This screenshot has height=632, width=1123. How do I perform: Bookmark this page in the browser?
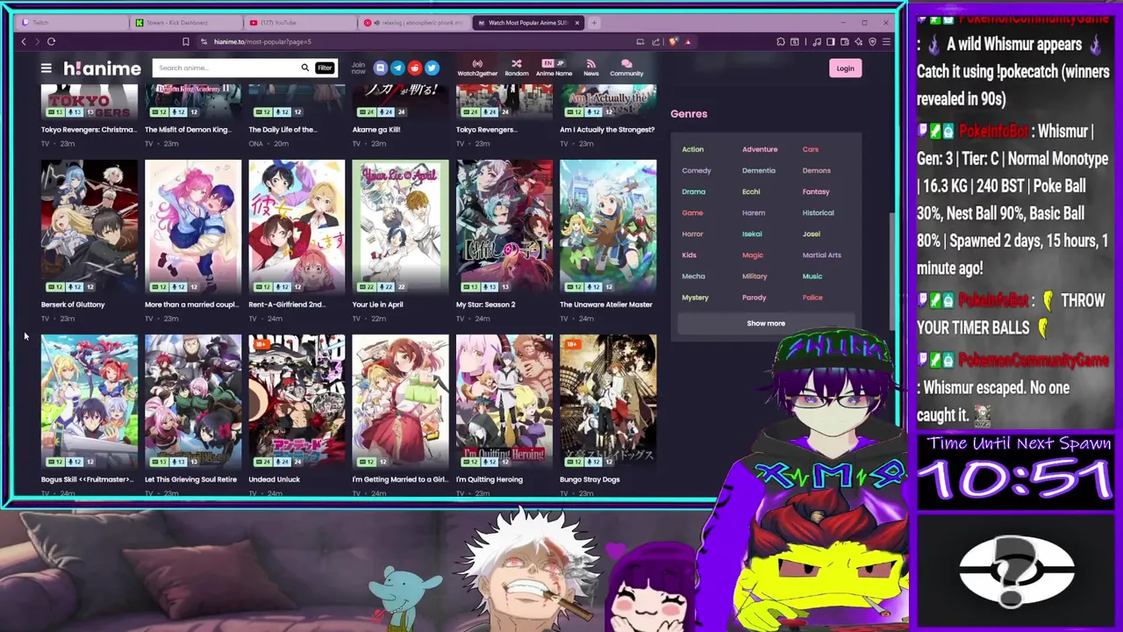(x=185, y=41)
